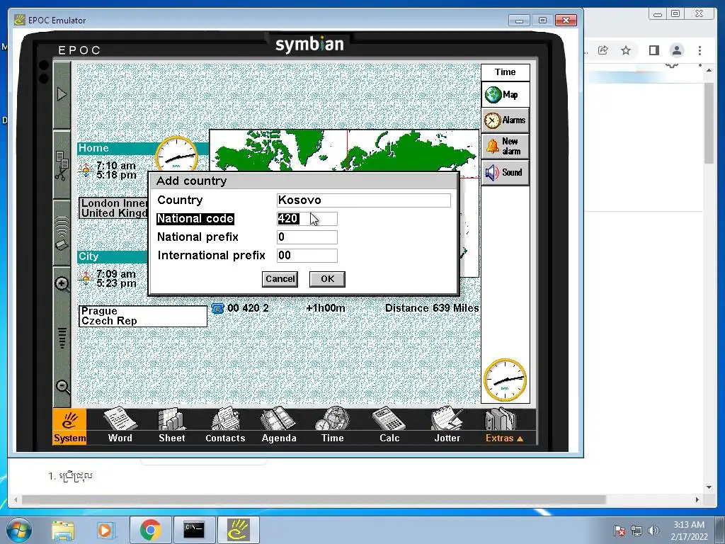Launch the Sheet app
This screenshot has height=544, width=725.
point(172,426)
